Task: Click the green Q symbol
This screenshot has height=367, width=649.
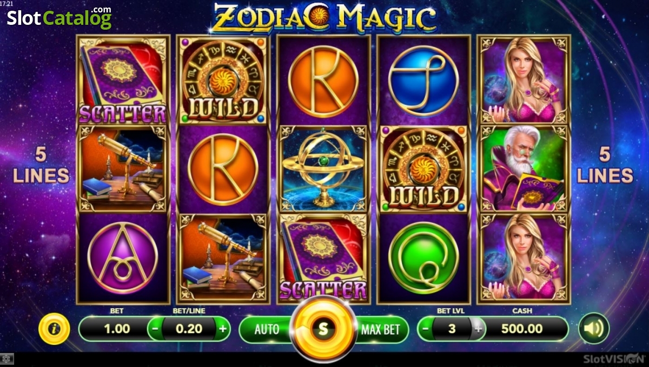Action: (423, 257)
